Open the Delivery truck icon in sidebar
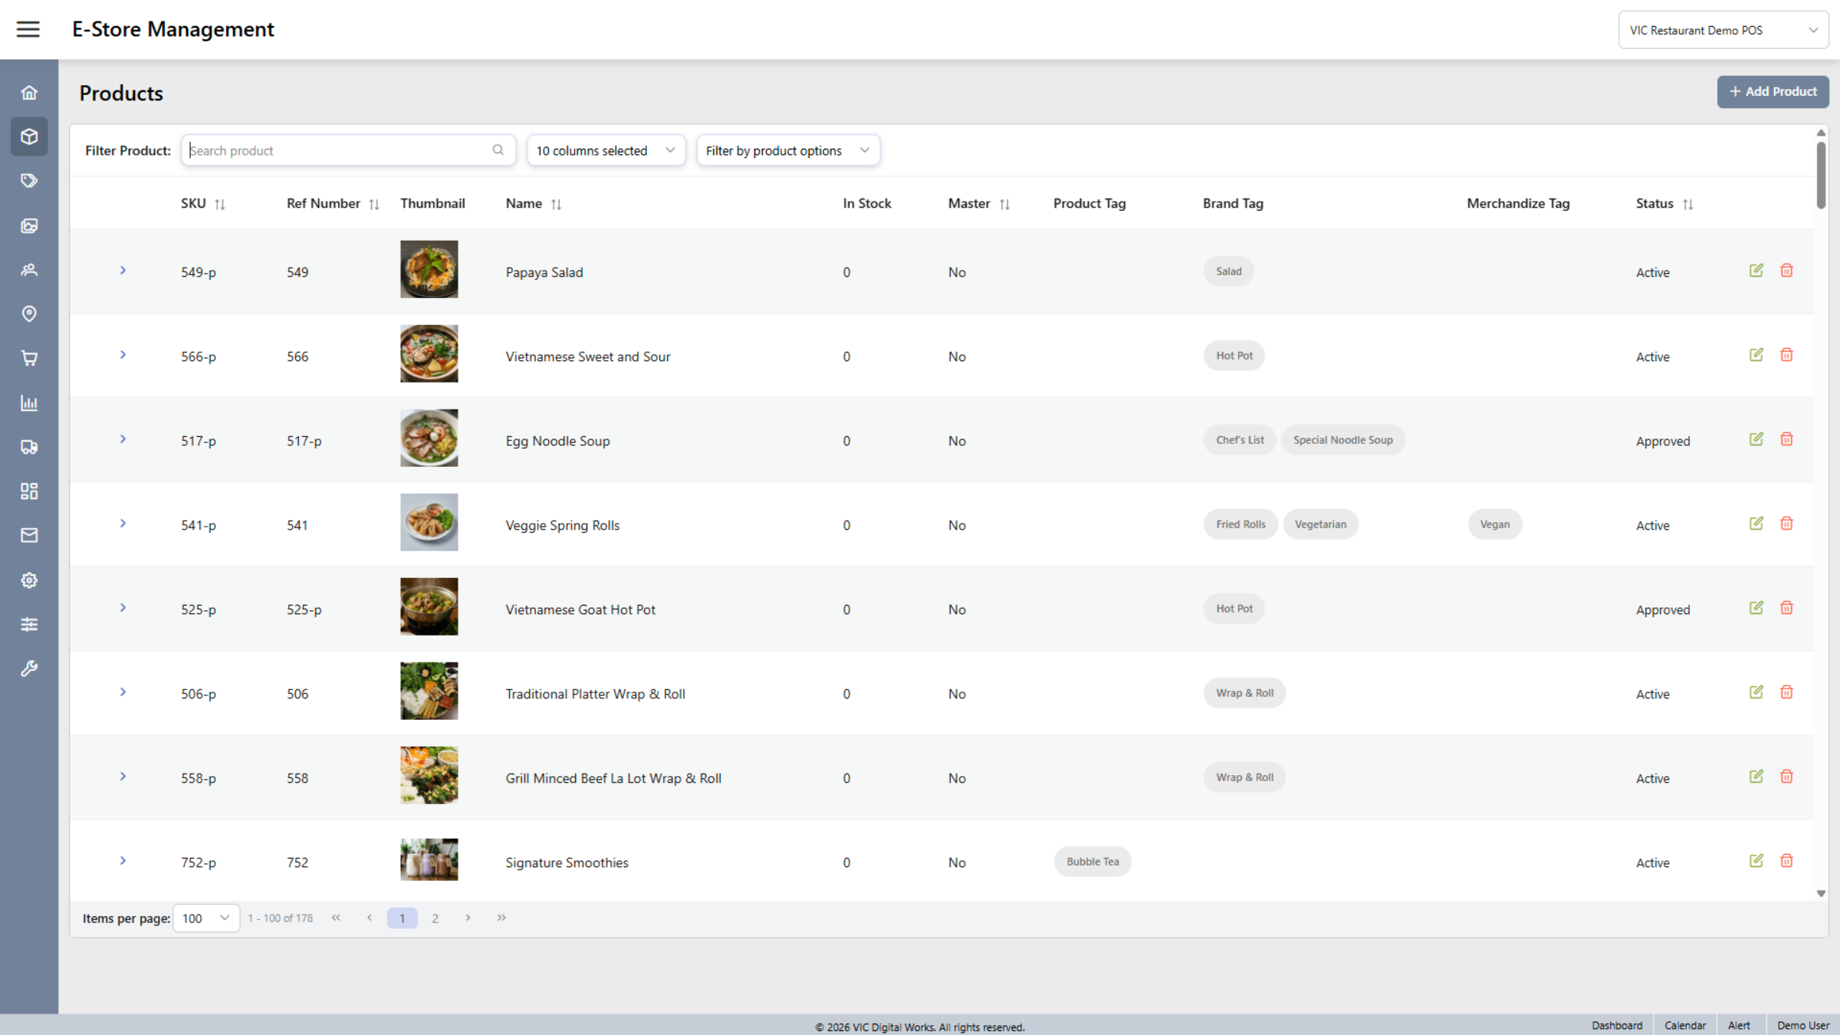 29,447
